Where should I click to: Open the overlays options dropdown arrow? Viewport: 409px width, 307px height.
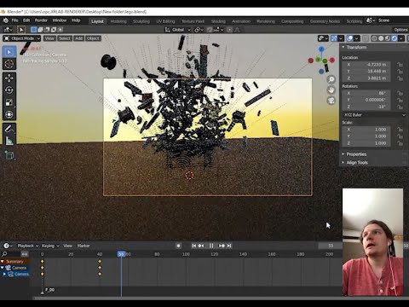(x=357, y=38)
